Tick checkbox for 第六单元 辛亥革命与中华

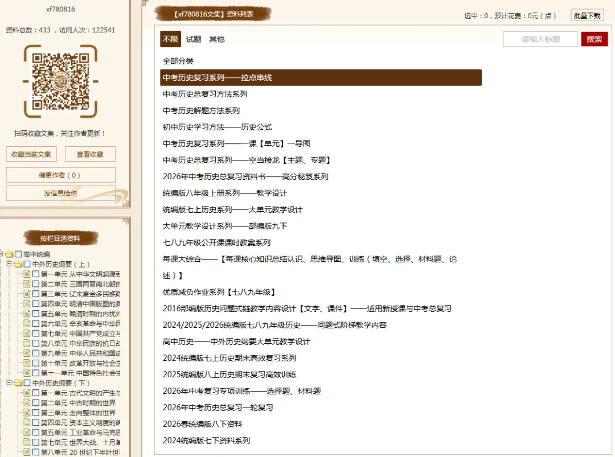click(x=36, y=323)
